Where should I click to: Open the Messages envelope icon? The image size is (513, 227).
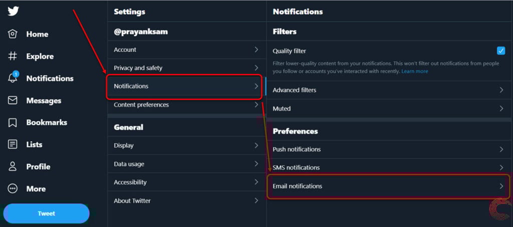click(x=13, y=100)
